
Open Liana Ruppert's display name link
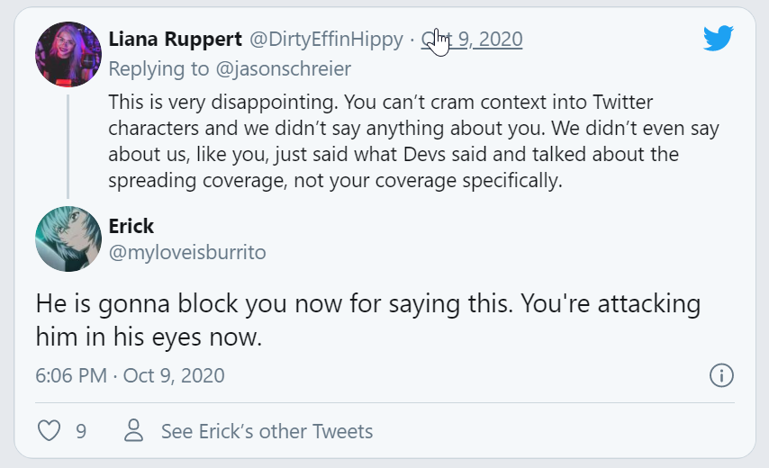(x=174, y=40)
